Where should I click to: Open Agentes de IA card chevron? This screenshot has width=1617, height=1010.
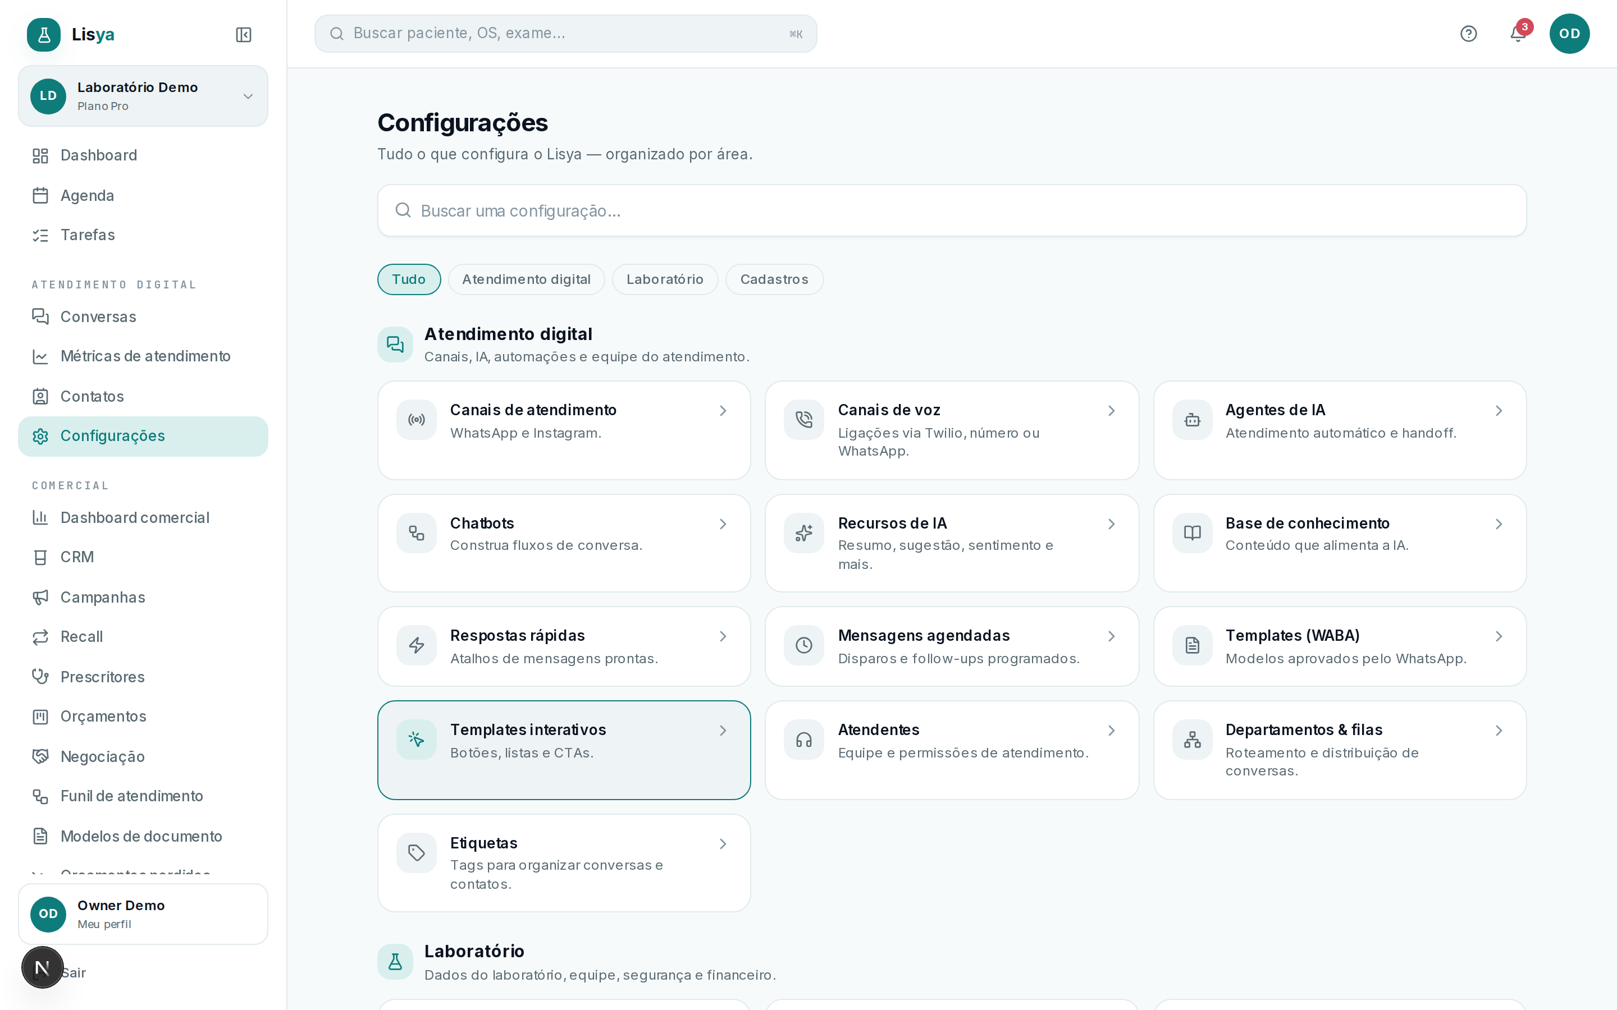point(1499,411)
